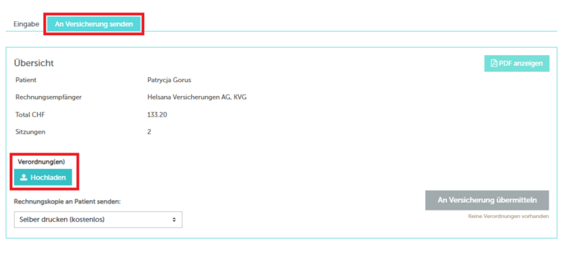Click the PDF file icon
561x256 pixels.
[x=494, y=63]
